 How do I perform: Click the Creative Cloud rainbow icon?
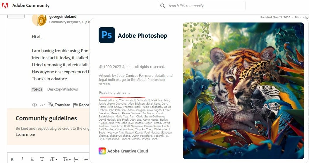(102, 151)
